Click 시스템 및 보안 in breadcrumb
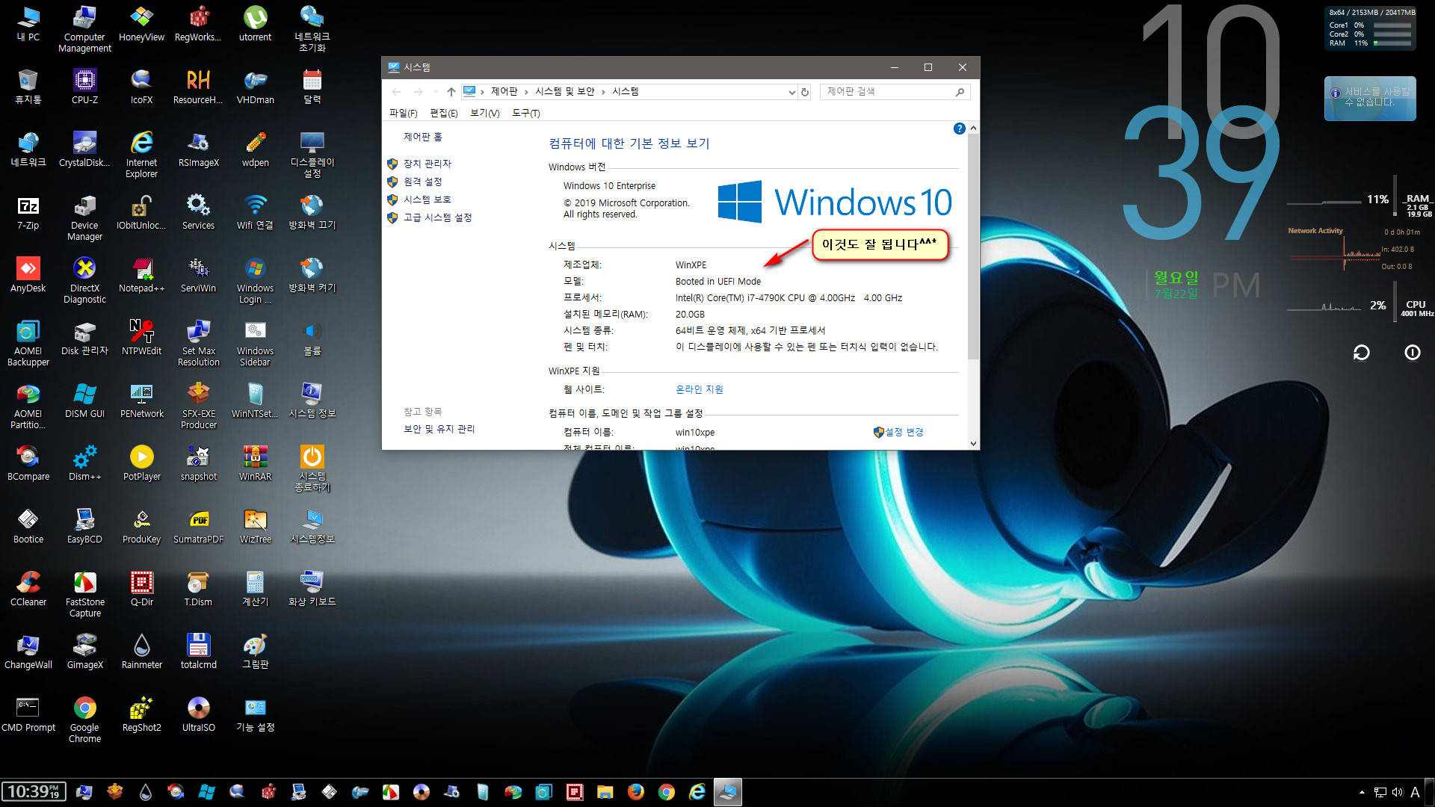This screenshot has height=807, width=1435. click(564, 91)
